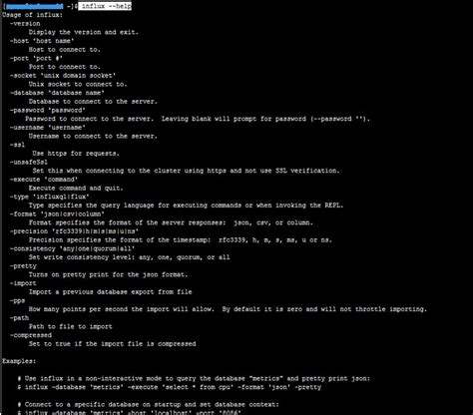The width and height of the screenshot is (473, 415).
Task: Click the 'not use SSL verification' description line
Action: (186, 171)
